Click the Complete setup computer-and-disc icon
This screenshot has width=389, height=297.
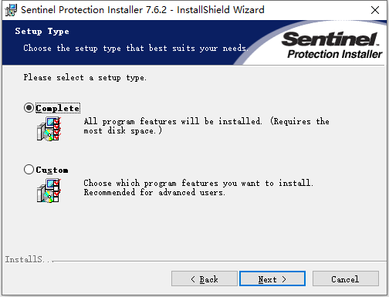pyautogui.click(x=49, y=129)
